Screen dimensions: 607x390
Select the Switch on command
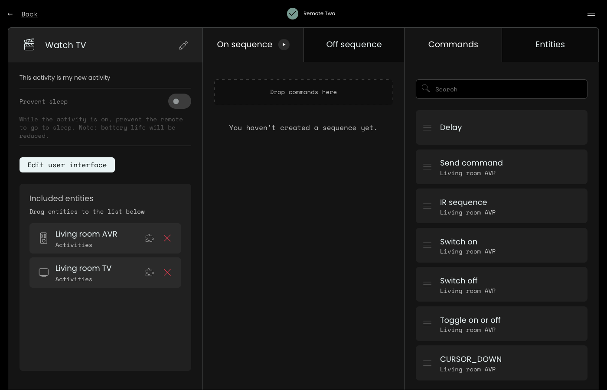502,245
